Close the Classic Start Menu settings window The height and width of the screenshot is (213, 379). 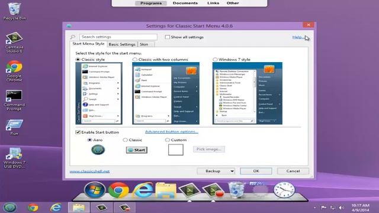click(309, 25)
